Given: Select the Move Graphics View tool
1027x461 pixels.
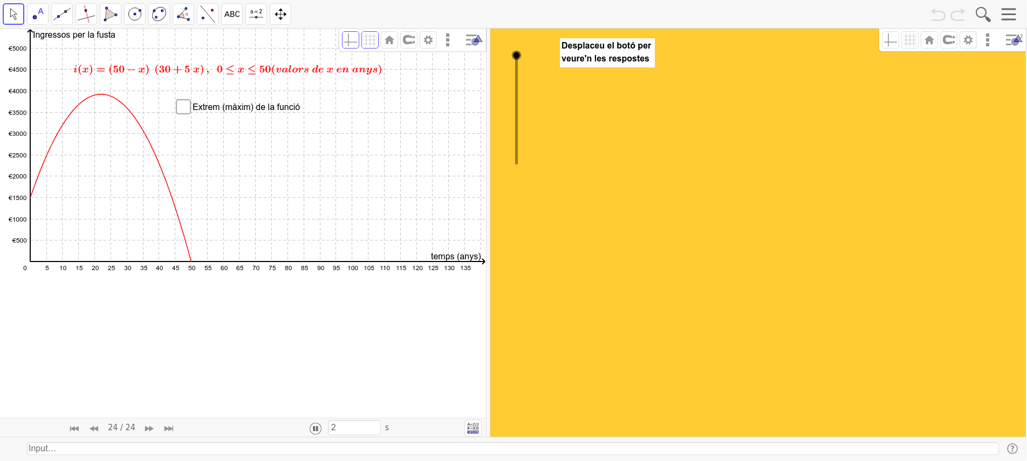Looking at the screenshot, I should pos(280,14).
